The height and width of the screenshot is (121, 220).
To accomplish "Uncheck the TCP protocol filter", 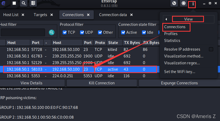I will click(65, 32).
